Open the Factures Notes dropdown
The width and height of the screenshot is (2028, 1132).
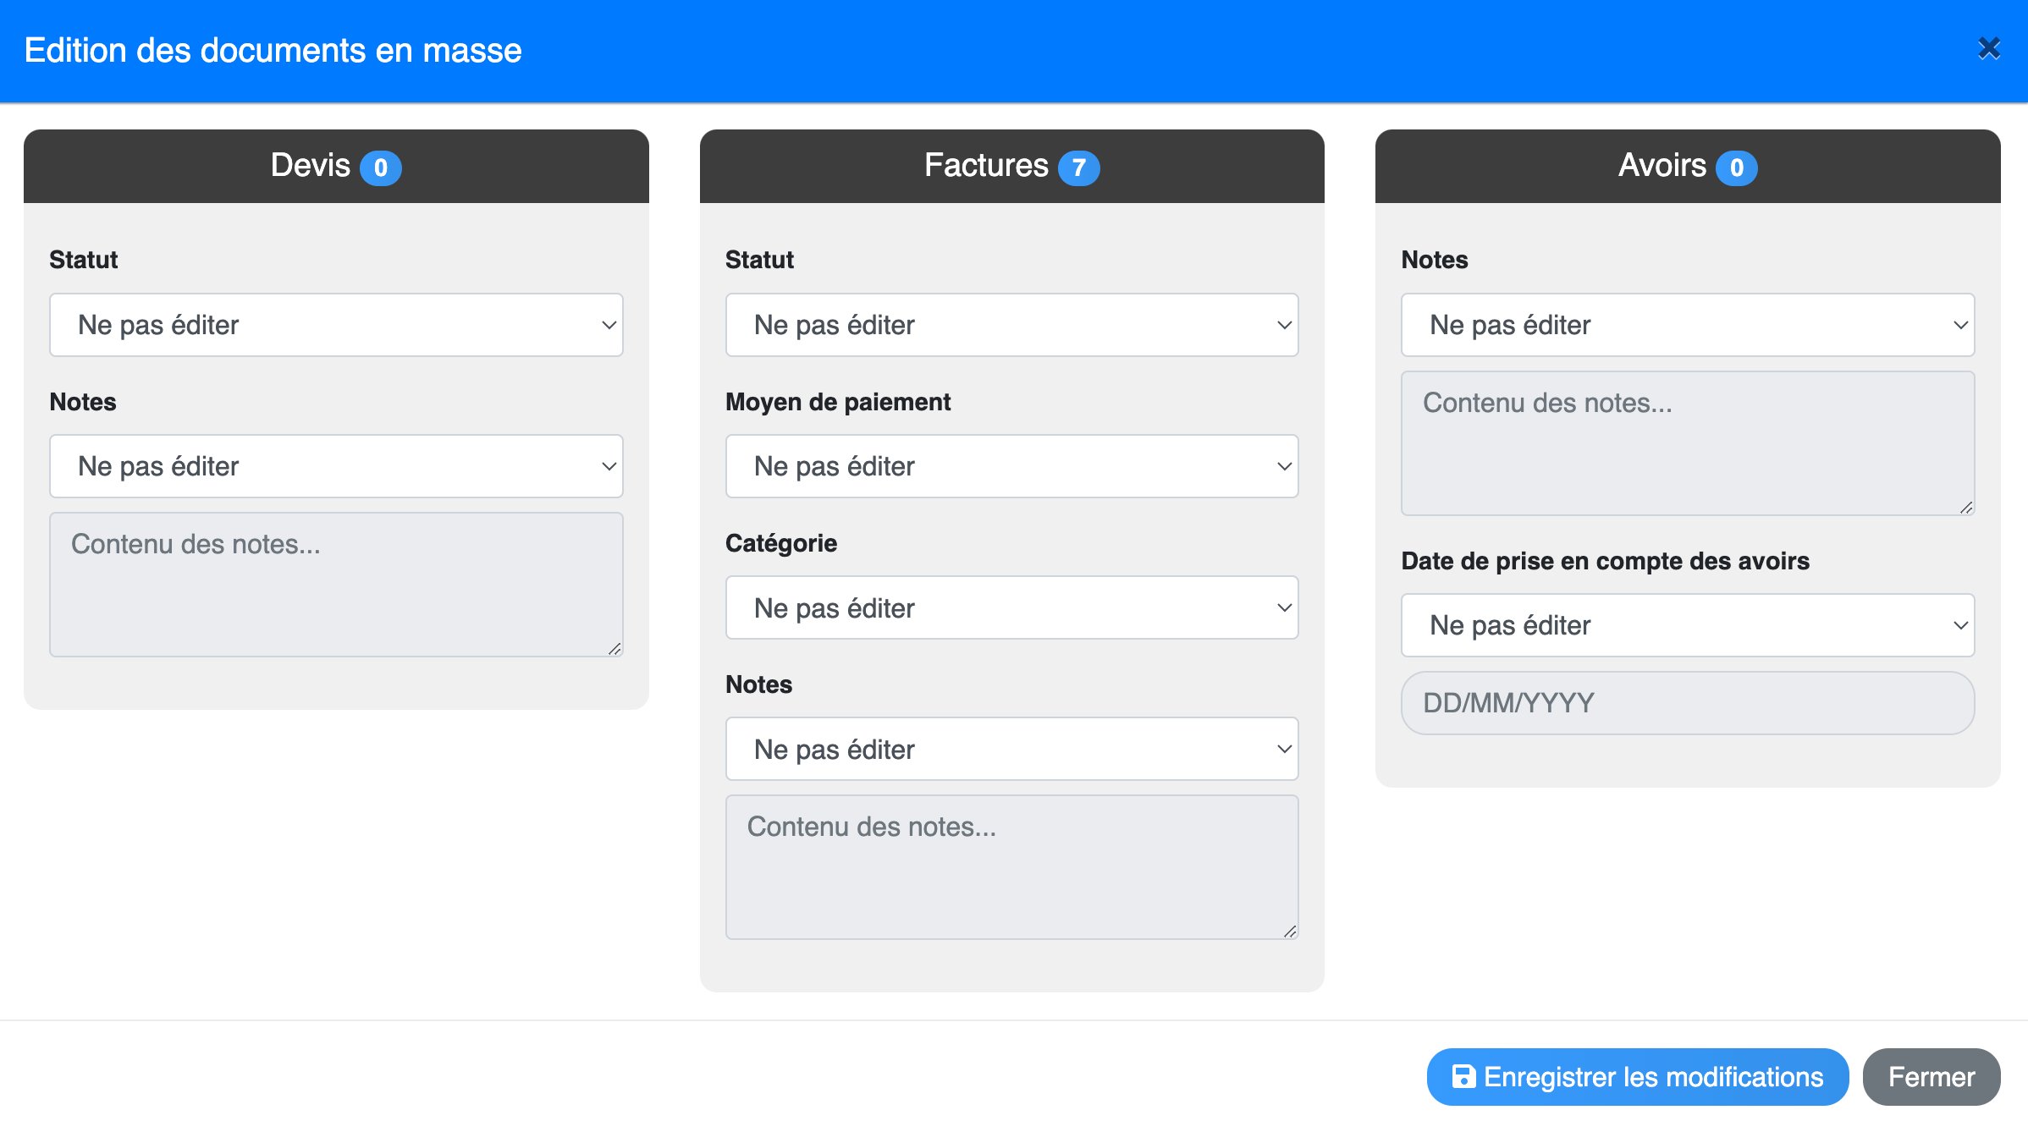pos(1011,749)
